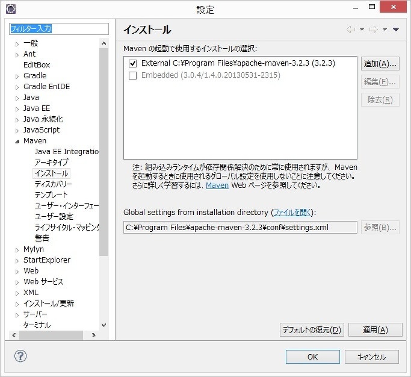Open the ファイルを開く link

293,213
